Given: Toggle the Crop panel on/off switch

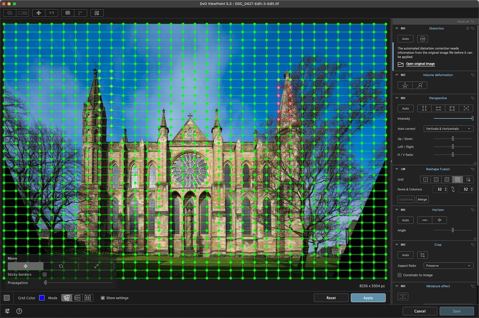Looking at the screenshot, I should pyautogui.click(x=403, y=245).
